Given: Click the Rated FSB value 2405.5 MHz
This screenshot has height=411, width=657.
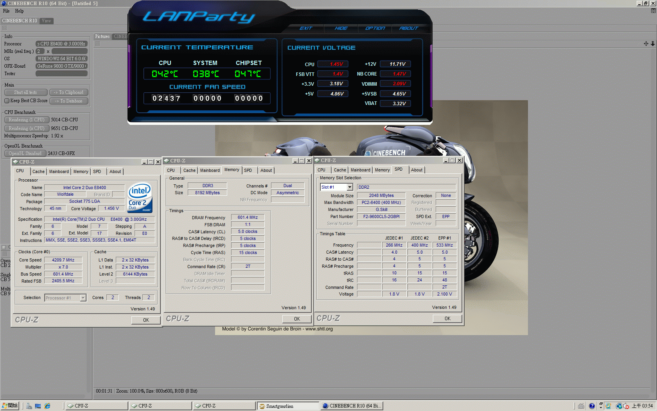Looking at the screenshot, I should pyautogui.click(x=63, y=281).
